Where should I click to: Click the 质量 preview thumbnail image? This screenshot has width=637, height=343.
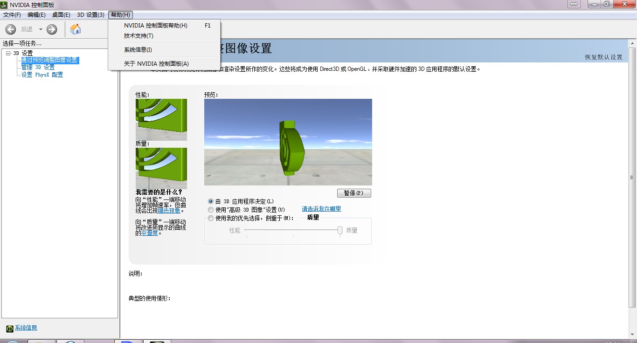click(161, 168)
